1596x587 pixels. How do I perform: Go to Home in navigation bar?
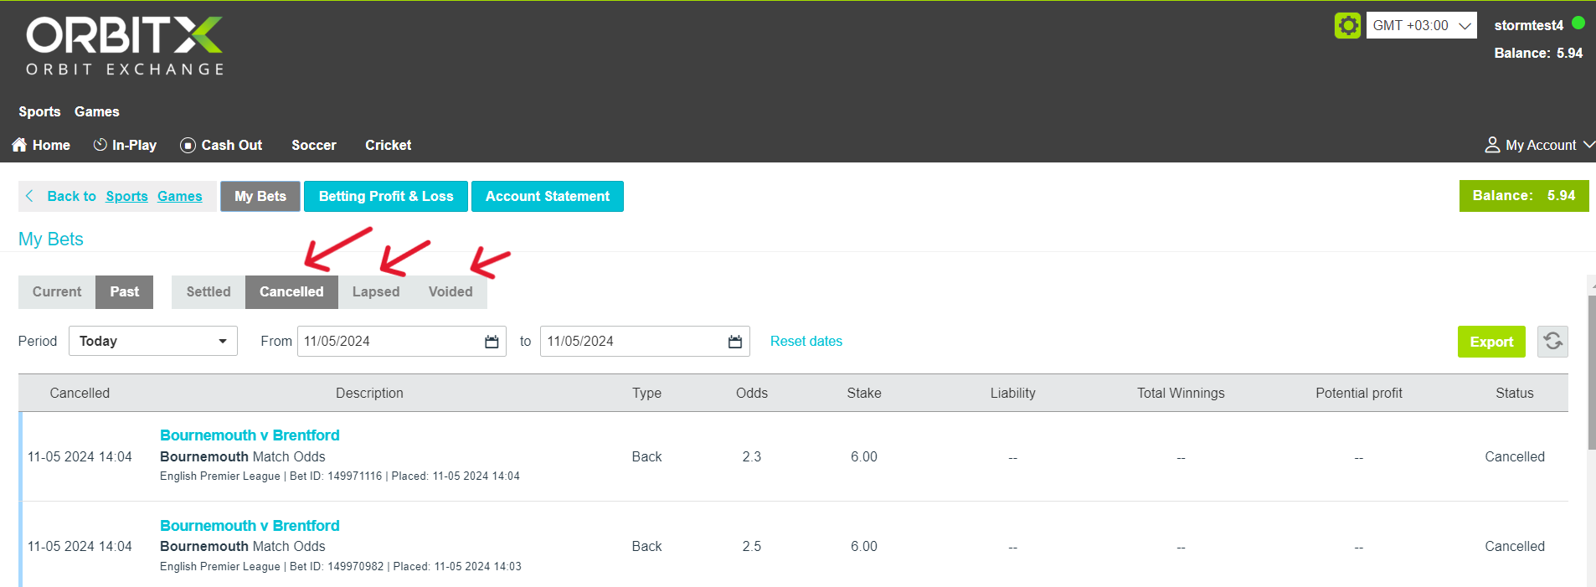coord(41,145)
